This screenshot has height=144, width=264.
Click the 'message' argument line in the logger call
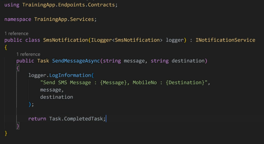click(52, 90)
